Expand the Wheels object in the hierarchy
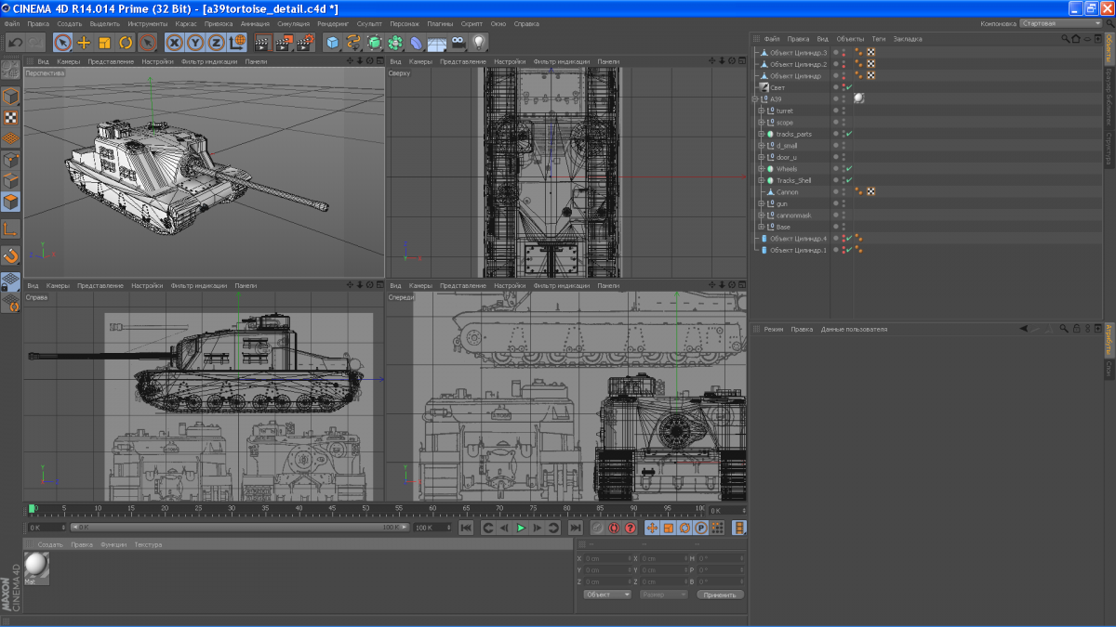Image resolution: width=1116 pixels, height=627 pixels. [x=761, y=169]
